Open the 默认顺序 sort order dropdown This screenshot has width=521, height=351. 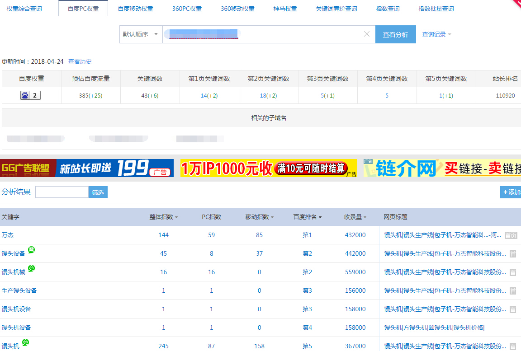141,34
